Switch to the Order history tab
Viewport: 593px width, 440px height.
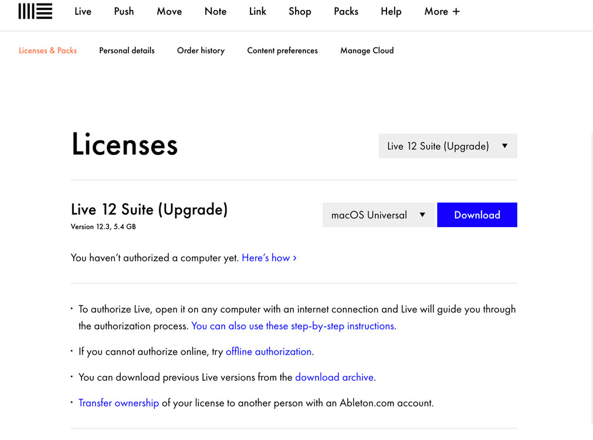click(x=201, y=50)
